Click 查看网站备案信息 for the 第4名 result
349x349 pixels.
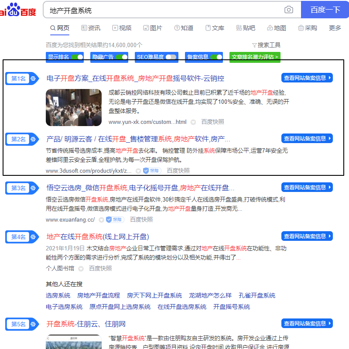[307, 236]
